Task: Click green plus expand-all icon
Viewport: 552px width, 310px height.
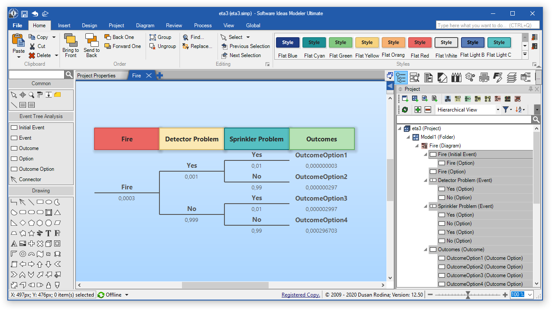Action: tap(418, 110)
